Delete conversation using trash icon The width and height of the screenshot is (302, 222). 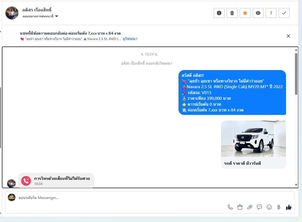232,13
